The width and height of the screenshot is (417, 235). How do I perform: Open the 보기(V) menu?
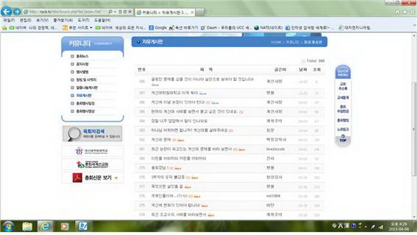(42, 20)
